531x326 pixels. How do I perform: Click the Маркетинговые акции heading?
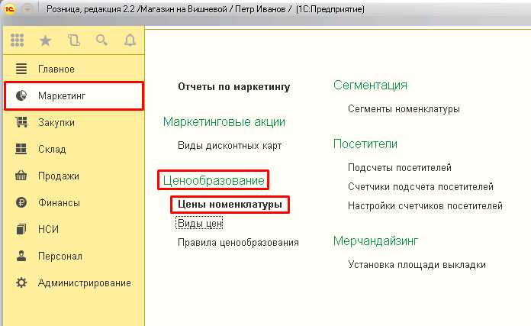pos(224,121)
